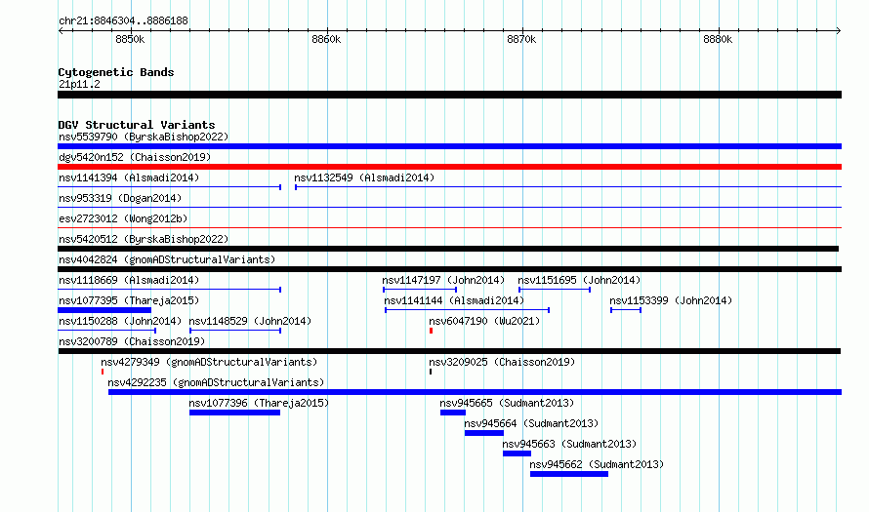
Task: Click nsv945663 (Sudmant2013) label
Action: click(x=569, y=444)
